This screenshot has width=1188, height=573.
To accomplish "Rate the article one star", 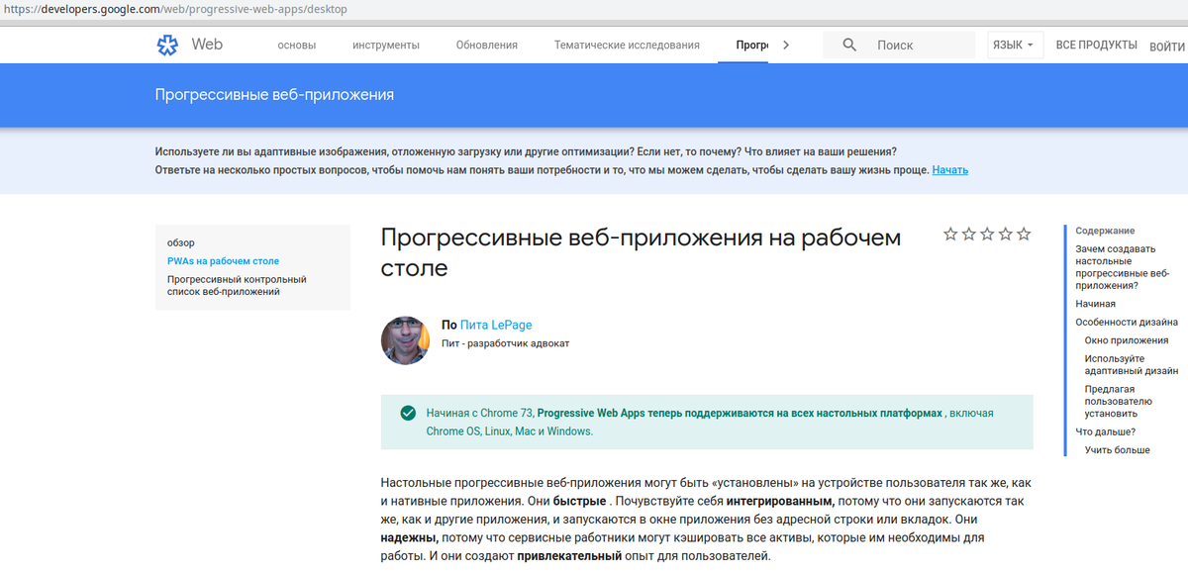I will [x=950, y=235].
